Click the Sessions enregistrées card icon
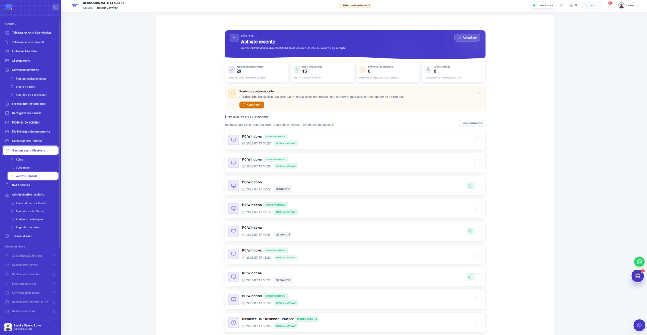Image resolution: width=647 pixels, height=335 pixels. (231, 69)
